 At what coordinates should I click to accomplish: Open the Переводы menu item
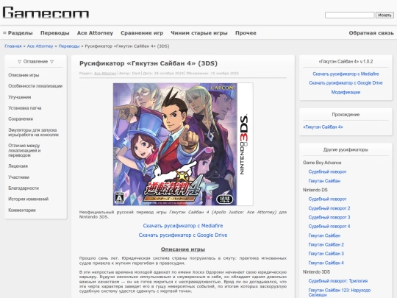tap(54, 33)
